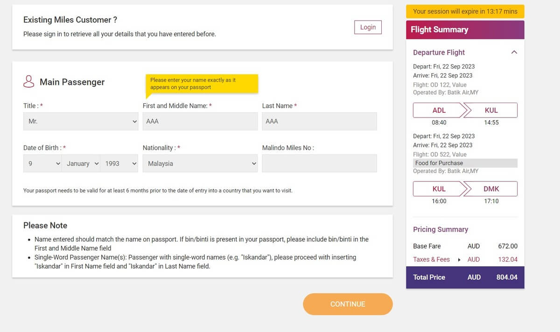
Task: Click the yellow passport name tooltip
Action: click(x=202, y=84)
